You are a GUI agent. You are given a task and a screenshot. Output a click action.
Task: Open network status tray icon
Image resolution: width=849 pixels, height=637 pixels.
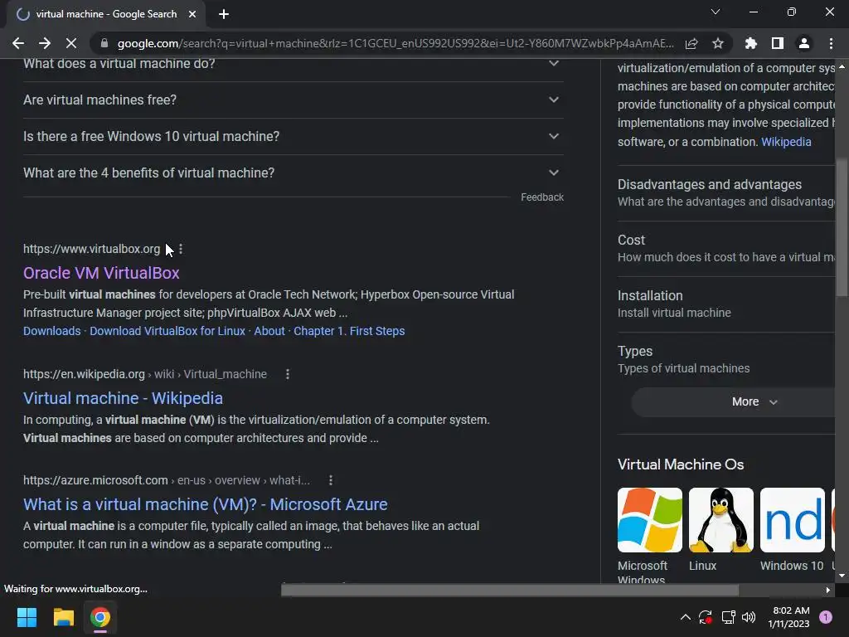click(x=728, y=617)
